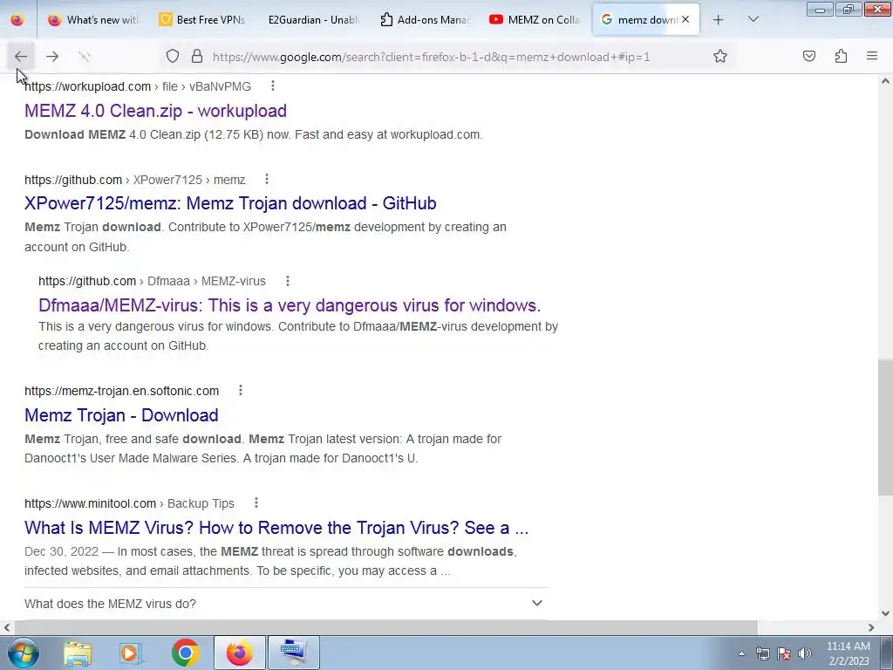Open a new tab with the plus button
The image size is (893, 670).
[x=719, y=19]
